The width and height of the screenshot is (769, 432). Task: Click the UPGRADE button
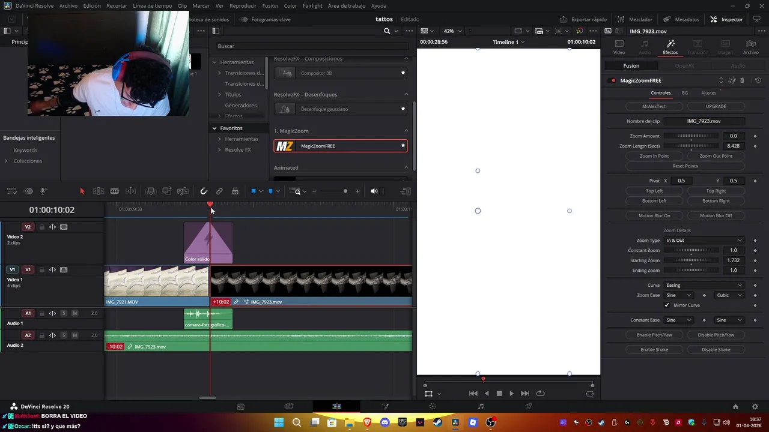716,106
